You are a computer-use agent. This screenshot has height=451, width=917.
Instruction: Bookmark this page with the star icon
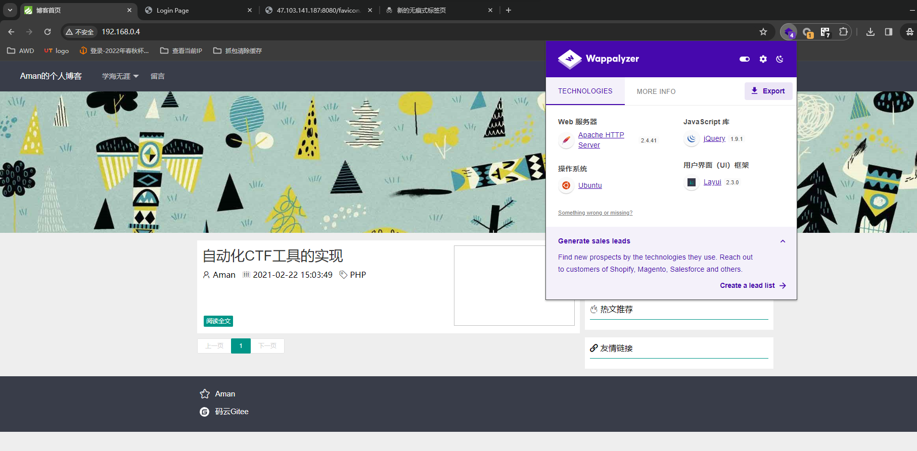(x=763, y=32)
